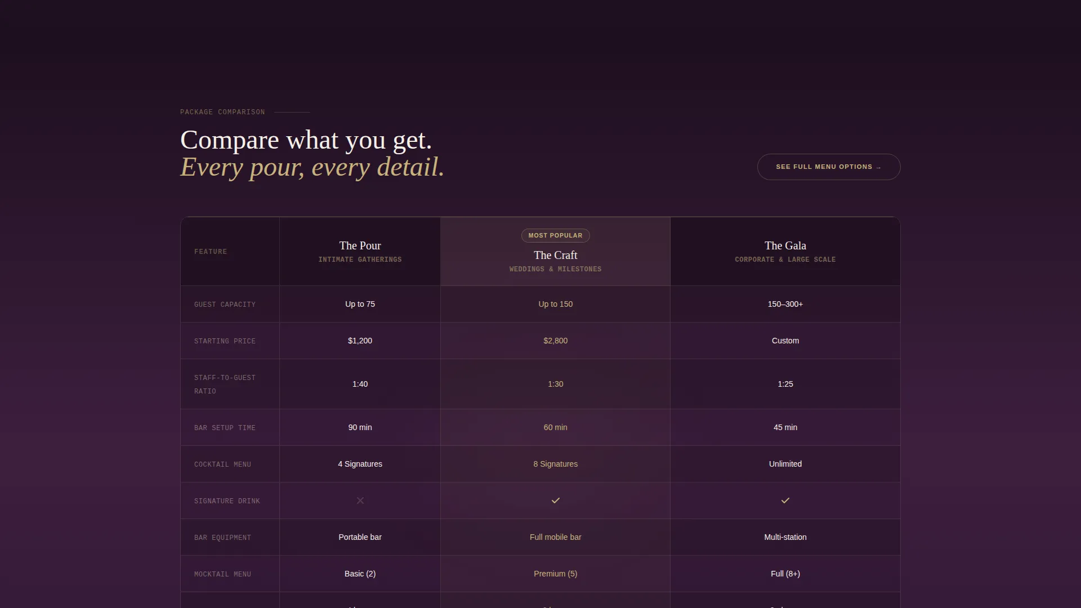Click the Staff-to-Guest Ratio row label
Image resolution: width=1081 pixels, height=608 pixels.
click(x=225, y=385)
